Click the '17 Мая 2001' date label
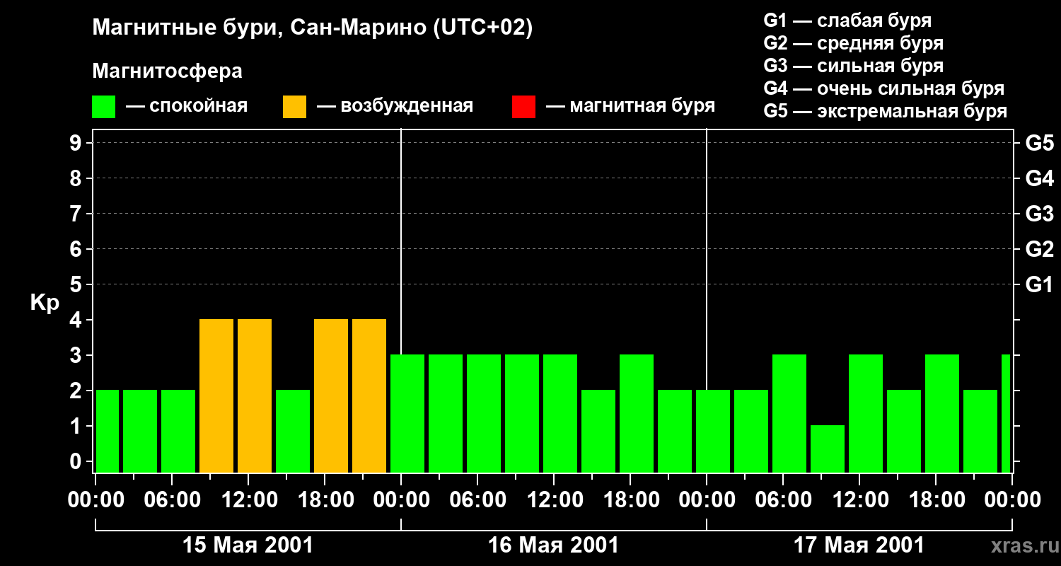Screen dimensions: 1061x566 pyautogui.click(x=859, y=545)
